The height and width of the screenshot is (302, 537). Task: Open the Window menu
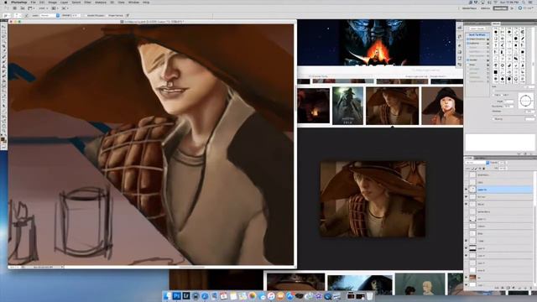(x=133, y=3)
